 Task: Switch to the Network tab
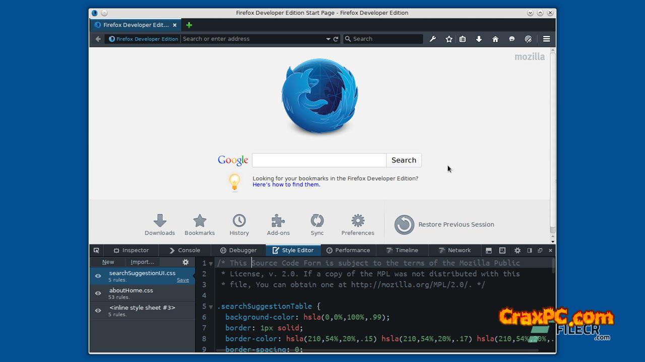pyautogui.click(x=455, y=250)
